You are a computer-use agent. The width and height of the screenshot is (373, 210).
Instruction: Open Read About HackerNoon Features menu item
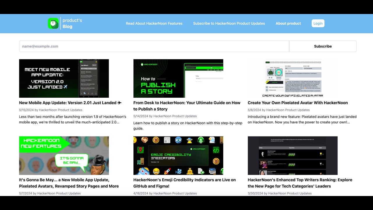154,23
